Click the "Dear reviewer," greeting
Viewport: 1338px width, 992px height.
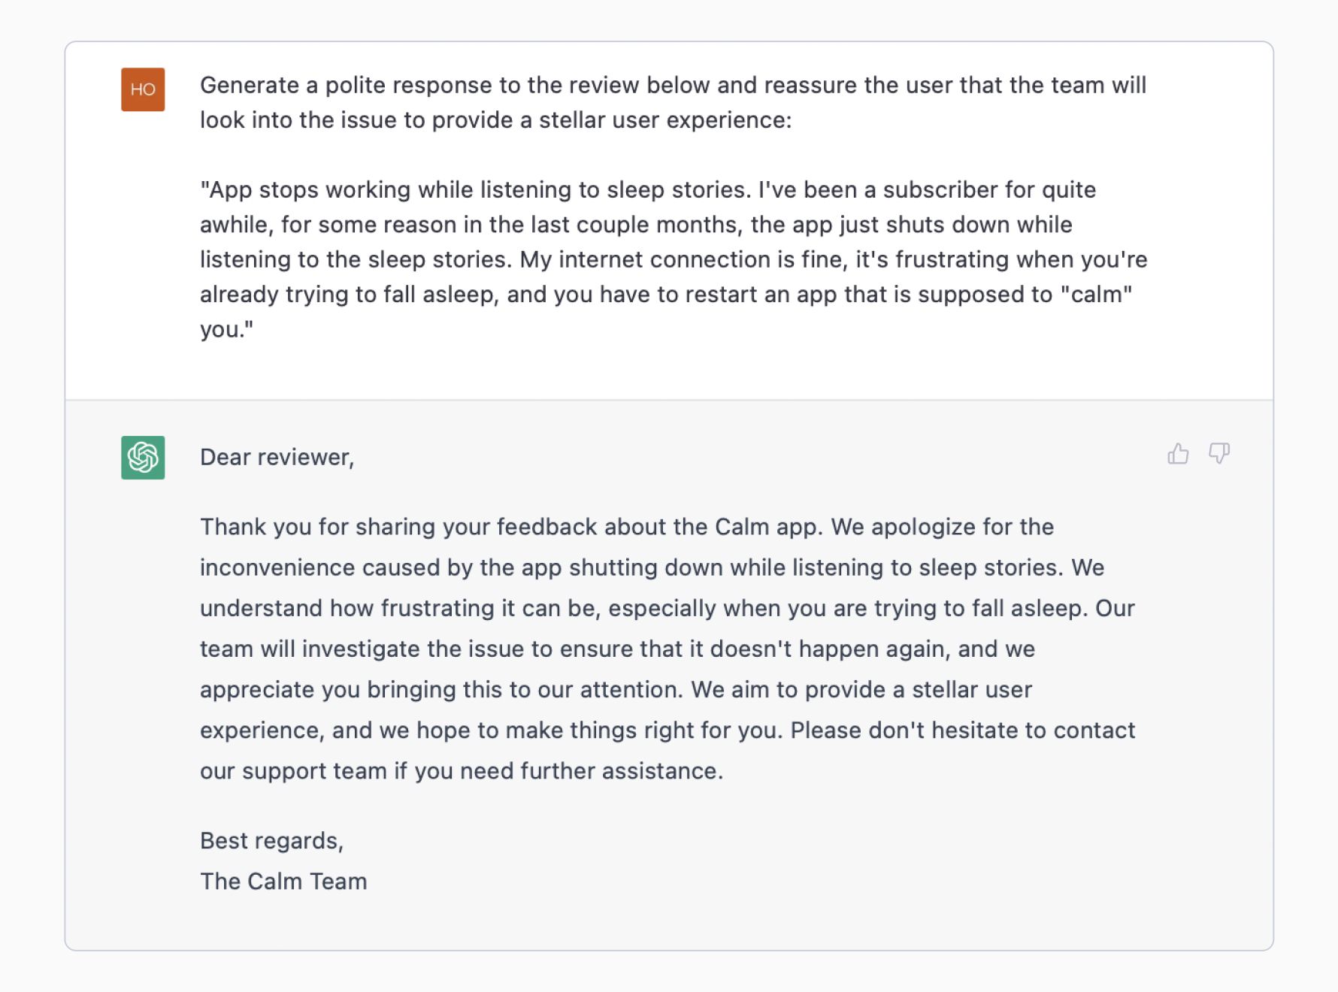[x=277, y=458]
